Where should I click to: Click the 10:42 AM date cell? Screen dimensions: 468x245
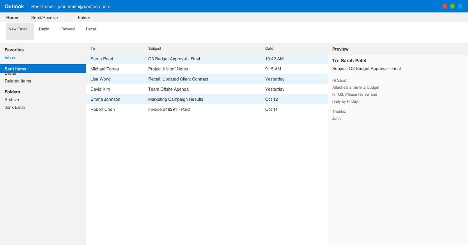275,59
